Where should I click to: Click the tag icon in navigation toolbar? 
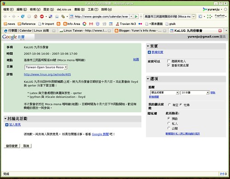(x=63, y=16)
